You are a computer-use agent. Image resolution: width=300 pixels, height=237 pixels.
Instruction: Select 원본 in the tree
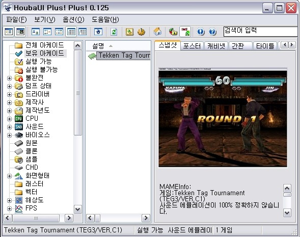tap(32, 143)
